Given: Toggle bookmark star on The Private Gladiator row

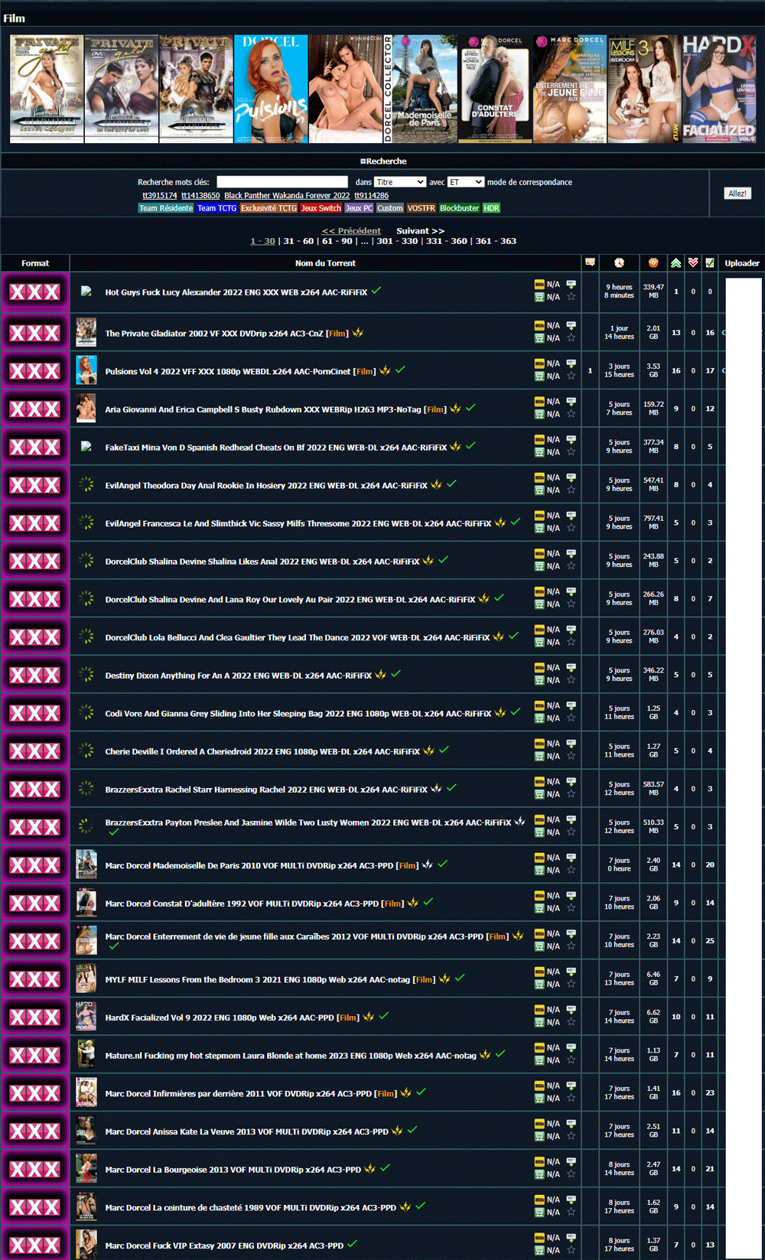Looking at the screenshot, I should point(571,337).
